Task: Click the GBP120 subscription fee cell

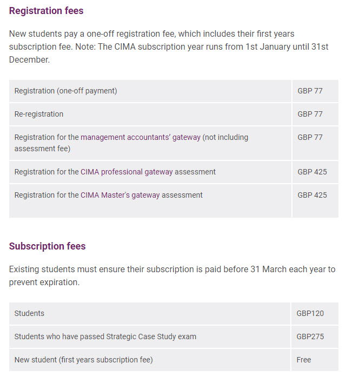Action: coord(310,313)
